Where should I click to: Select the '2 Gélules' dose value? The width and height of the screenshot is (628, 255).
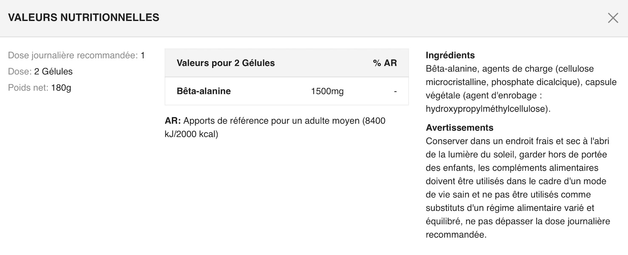pos(54,71)
